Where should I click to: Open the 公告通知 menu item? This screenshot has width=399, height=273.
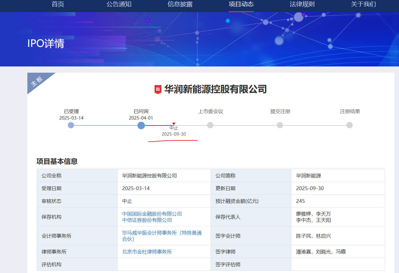click(x=119, y=4)
